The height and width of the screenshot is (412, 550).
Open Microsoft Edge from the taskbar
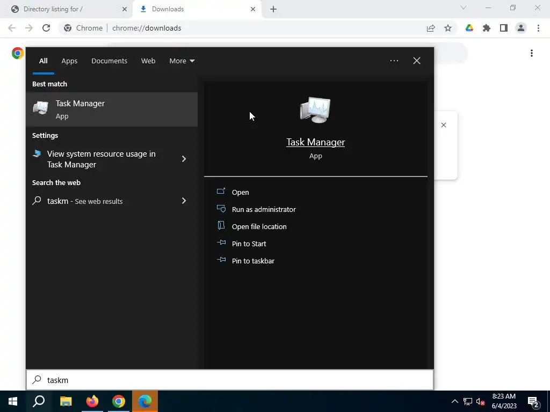[145, 401]
